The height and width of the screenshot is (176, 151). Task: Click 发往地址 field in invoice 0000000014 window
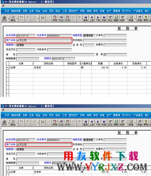click(105, 40)
